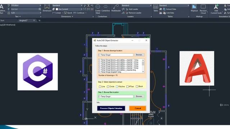Viewport: 230px width, 129px height.
Task: Select the Wipeout tool
Action: [x=194, y=8]
